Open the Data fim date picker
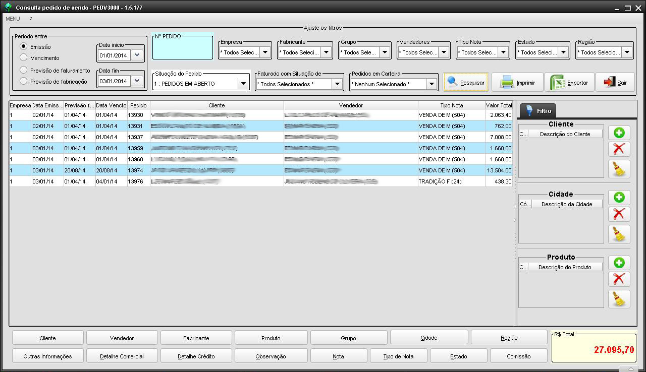Image resolution: width=646 pixels, height=372 pixels. [x=137, y=81]
